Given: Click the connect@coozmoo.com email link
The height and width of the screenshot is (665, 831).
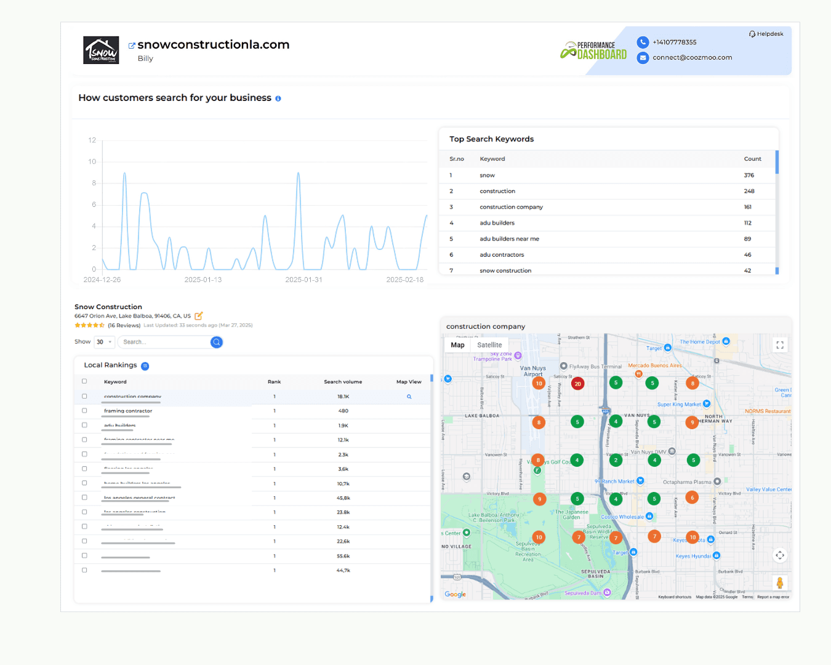Looking at the screenshot, I should pyautogui.click(x=692, y=58).
